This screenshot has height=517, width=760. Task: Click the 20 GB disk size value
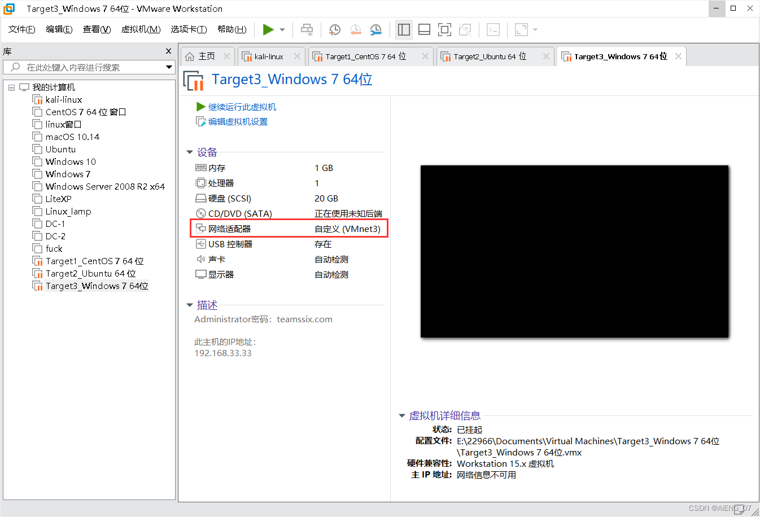pos(326,198)
